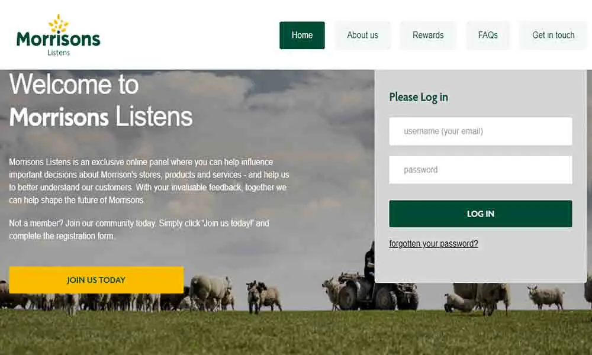Click the bold Morrisons Listens hero title
Image resolution: width=592 pixels, height=355 pixels.
click(101, 117)
